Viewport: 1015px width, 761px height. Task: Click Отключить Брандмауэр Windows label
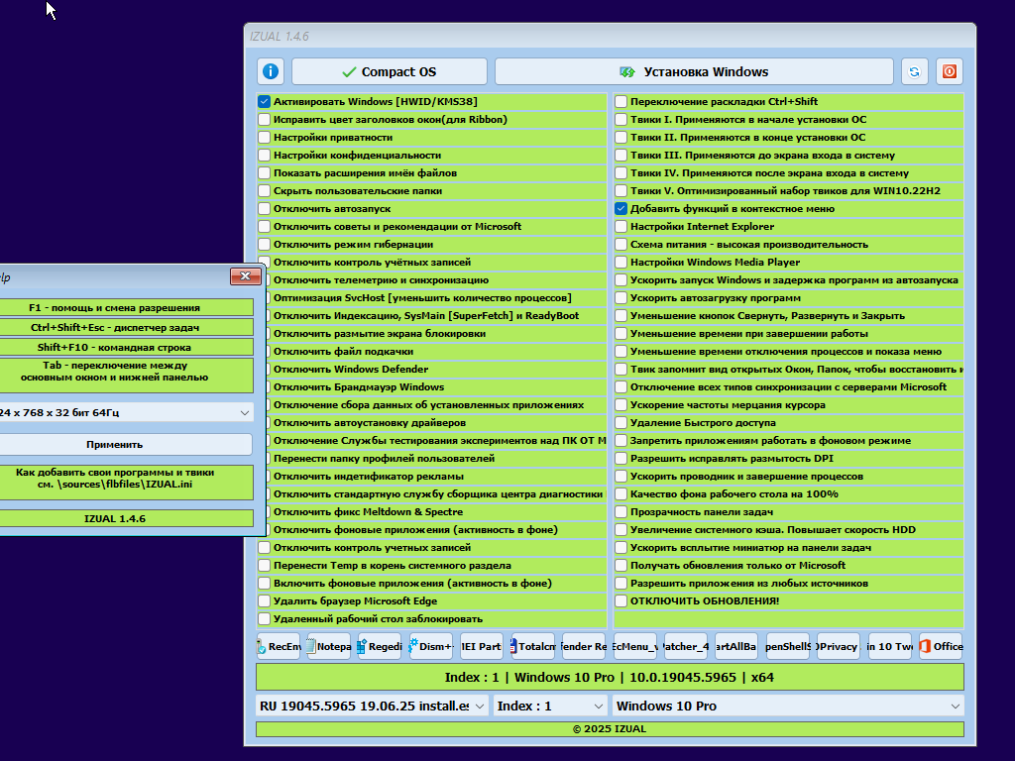[359, 387]
